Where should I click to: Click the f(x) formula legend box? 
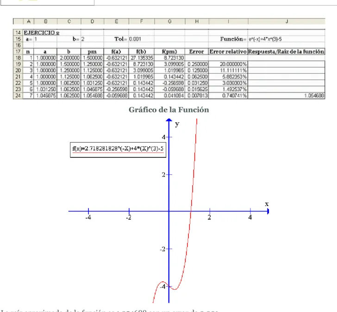[x=118, y=150]
